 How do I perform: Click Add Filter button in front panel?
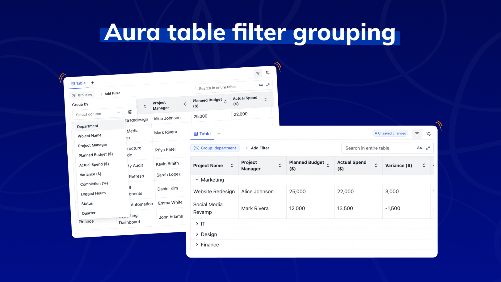[x=257, y=148]
